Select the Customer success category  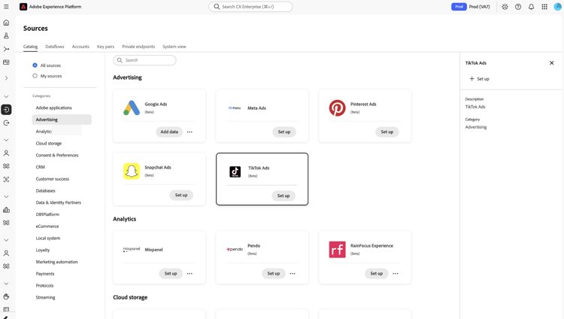(x=52, y=179)
